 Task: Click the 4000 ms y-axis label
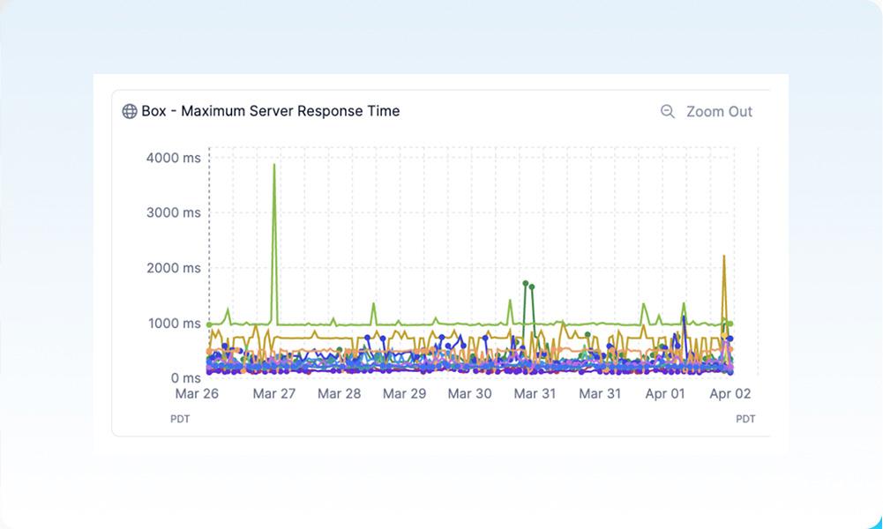point(174,158)
